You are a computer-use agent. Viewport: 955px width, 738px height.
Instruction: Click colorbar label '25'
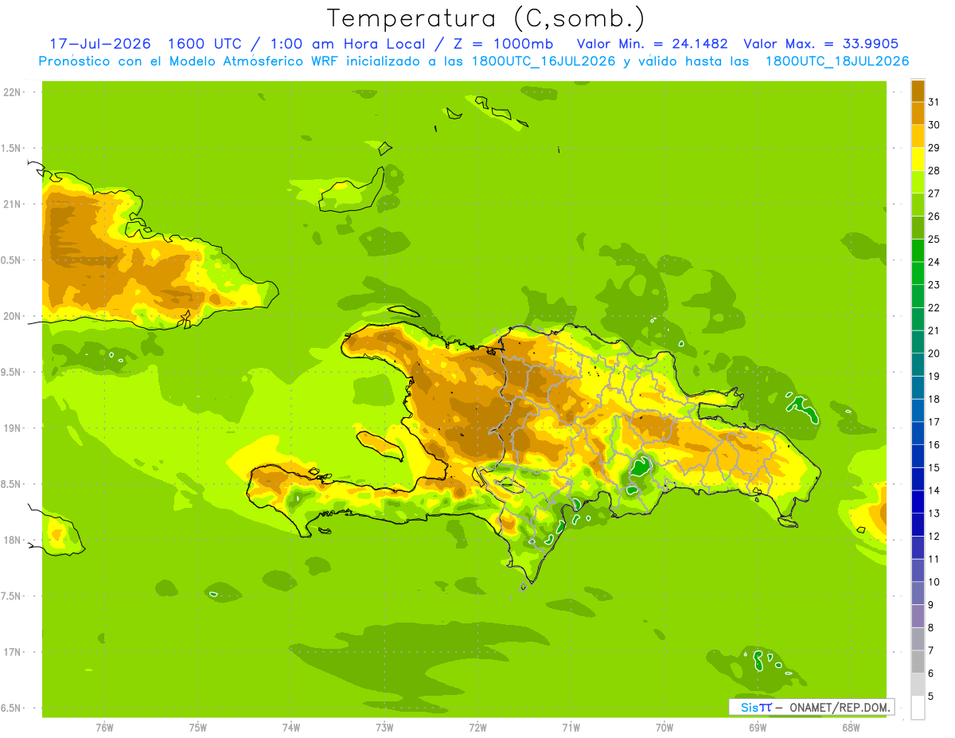click(934, 239)
